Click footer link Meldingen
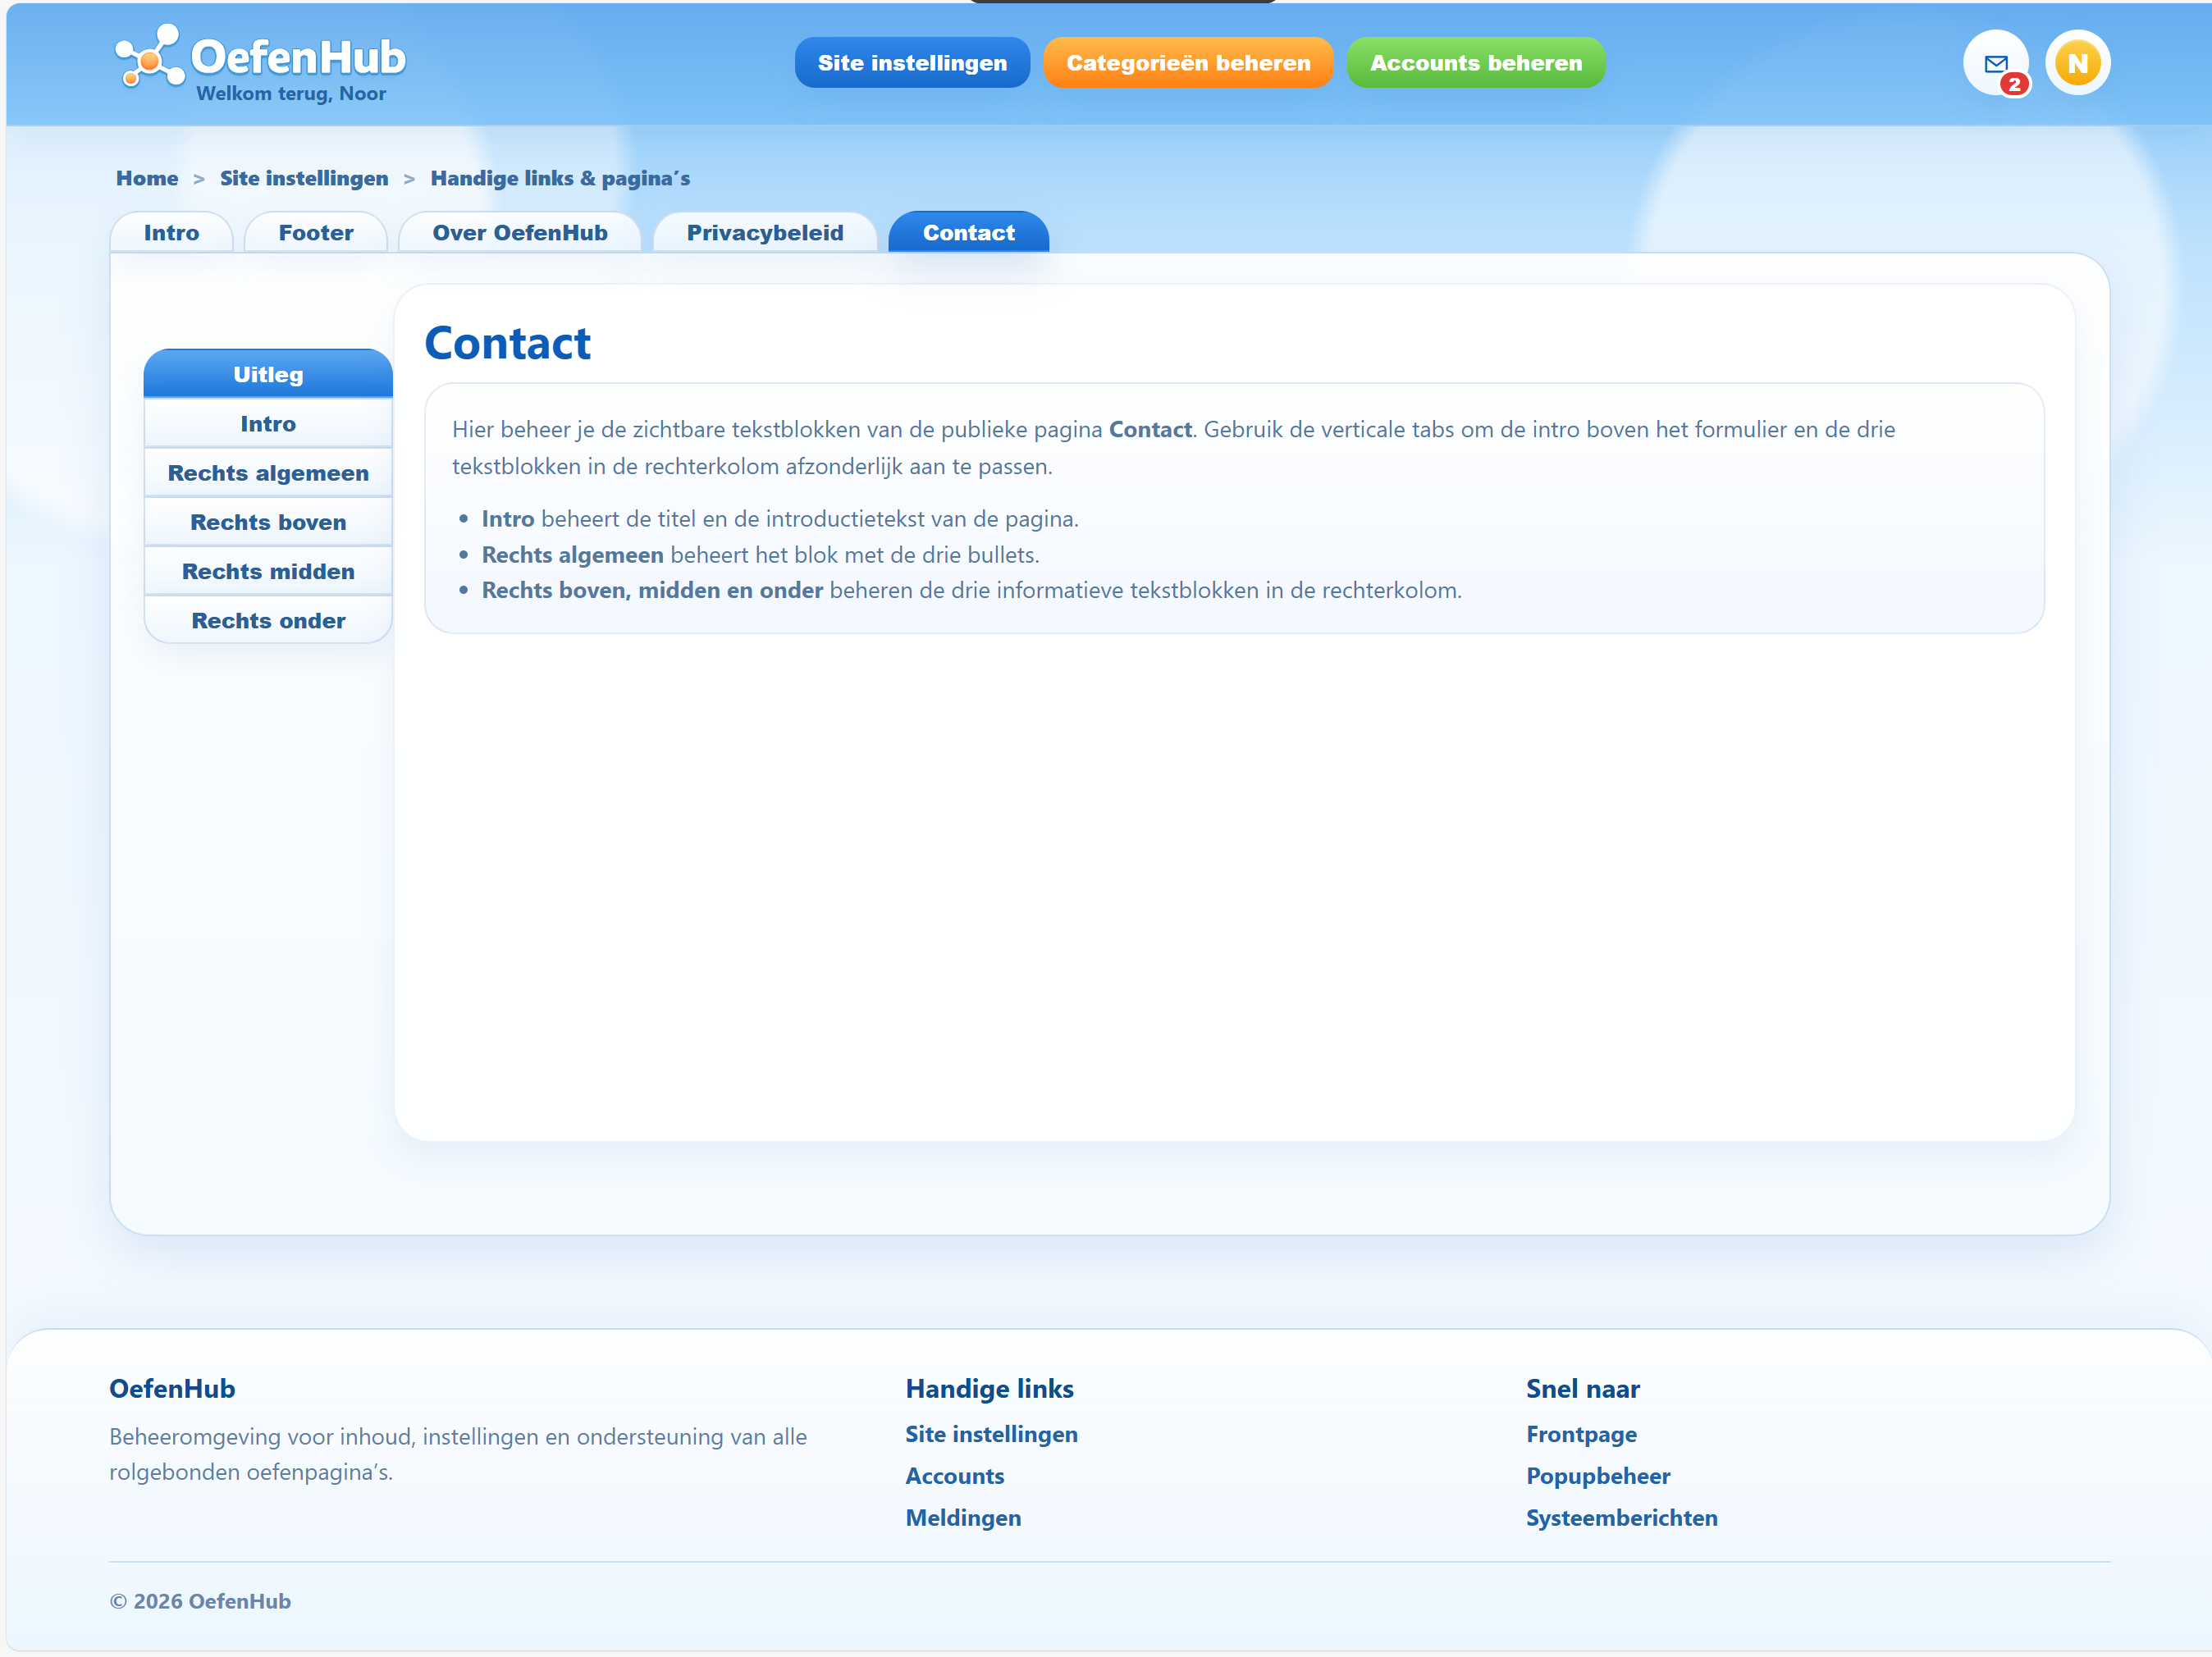Viewport: 2212px width, 1657px height. tap(963, 1518)
